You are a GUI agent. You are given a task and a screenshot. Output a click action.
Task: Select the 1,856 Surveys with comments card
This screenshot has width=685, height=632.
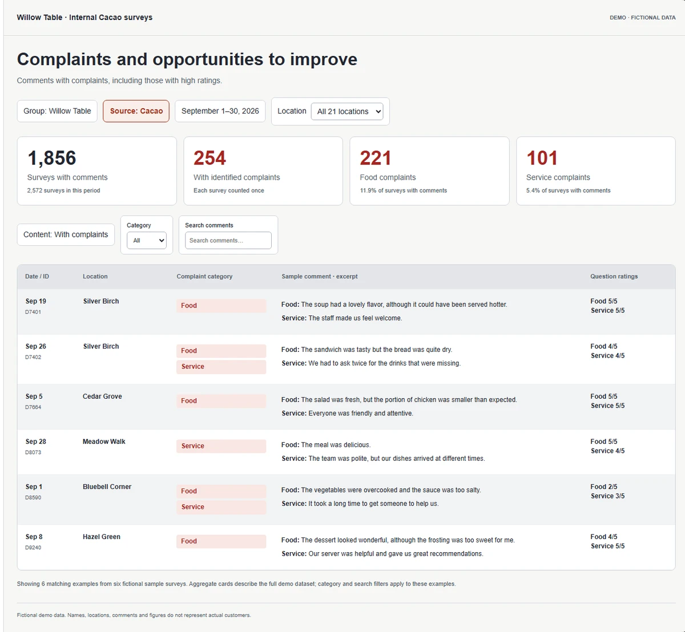pos(97,171)
